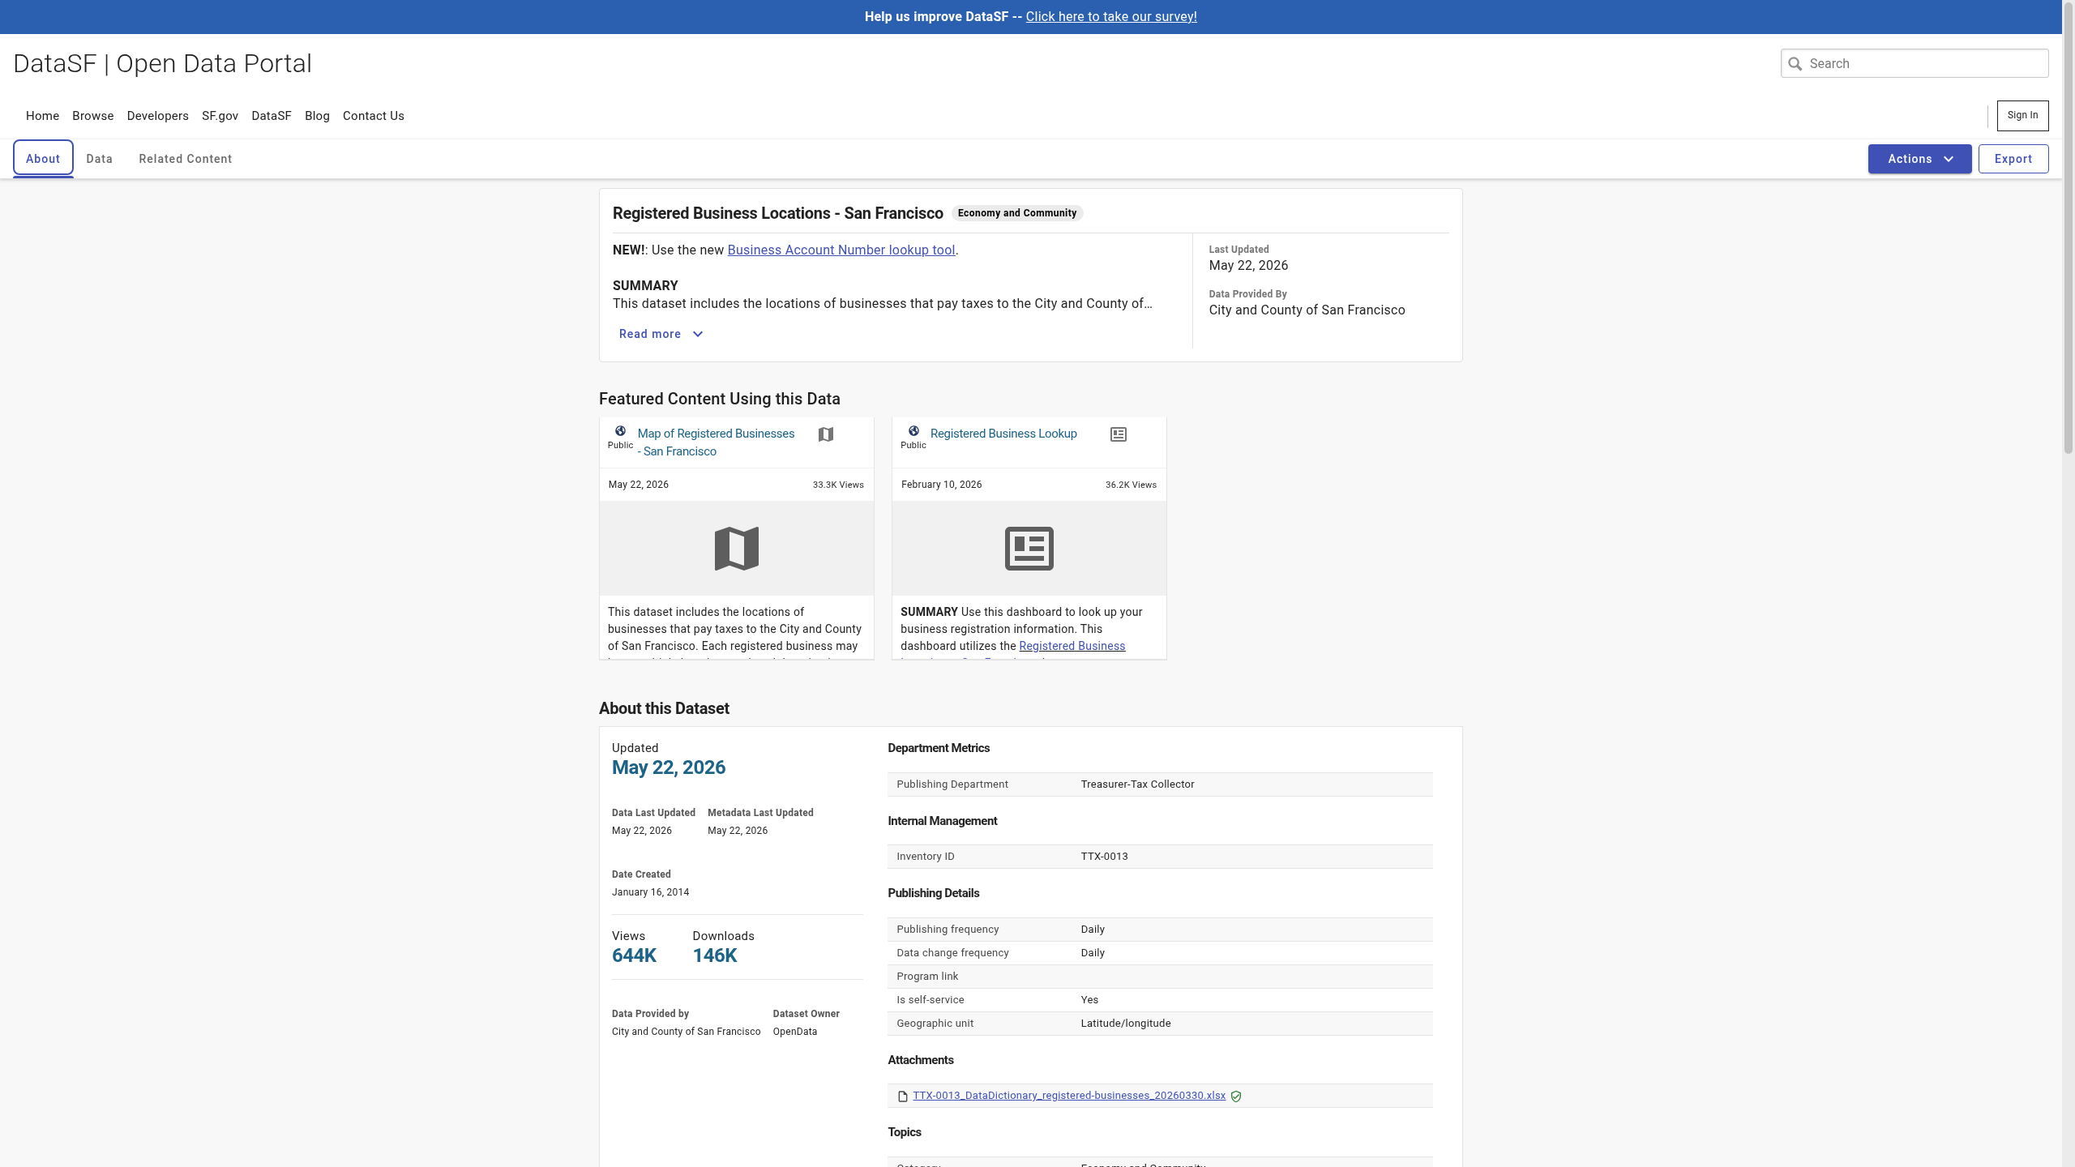
Task: Open the Business Account Number lookup tool link
Action: pyautogui.click(x=841, y=250)
